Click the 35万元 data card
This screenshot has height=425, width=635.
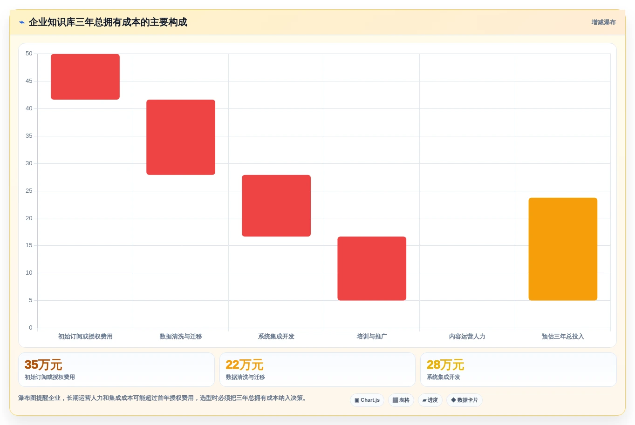116,370
